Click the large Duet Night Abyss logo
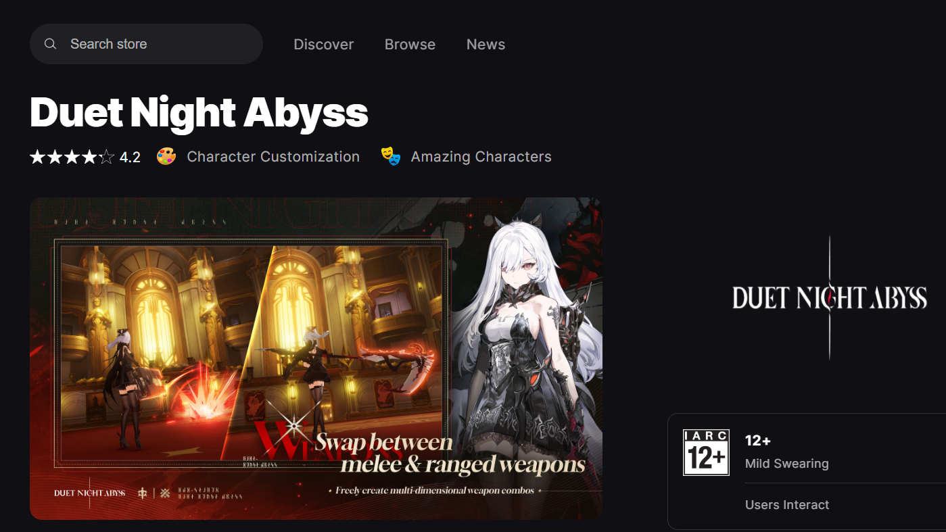Viewport: 946px width, 532px height. 829,298
